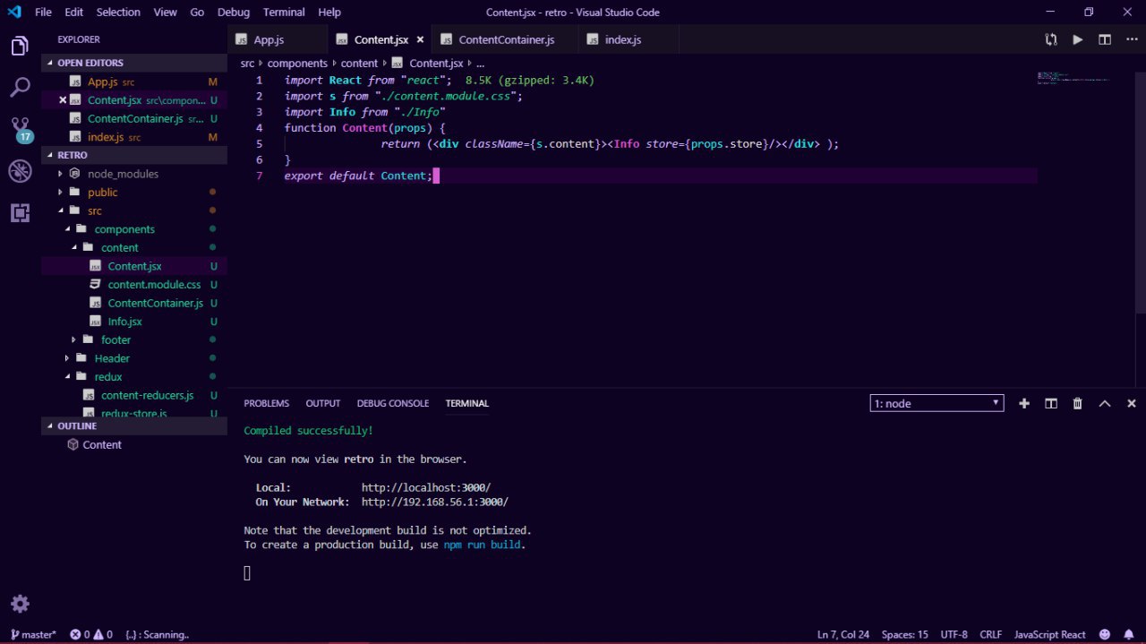The height and width of the screenshot is (644, 1146).
Task: Open the Debug view icon
Action: tap(20, 171)
